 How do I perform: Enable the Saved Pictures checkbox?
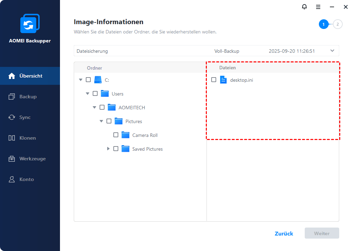[x=116, y=149]
